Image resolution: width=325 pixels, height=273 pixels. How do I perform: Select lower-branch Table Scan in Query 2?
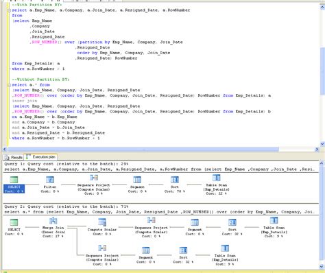225,255
